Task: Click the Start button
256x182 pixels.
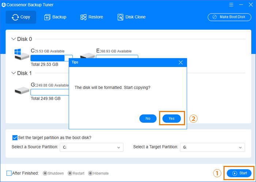Action: click(x=239, y=173)
